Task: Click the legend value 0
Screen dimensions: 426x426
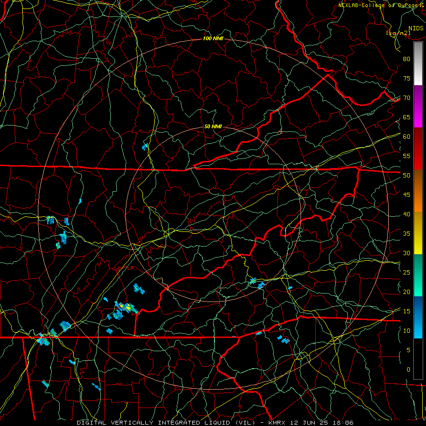Action: point(408,370)
